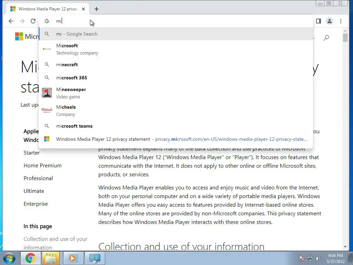This screenshot has width=353, height=265.
Task: Pick the microsoft 365 suggestion
Action: (176, 78)
